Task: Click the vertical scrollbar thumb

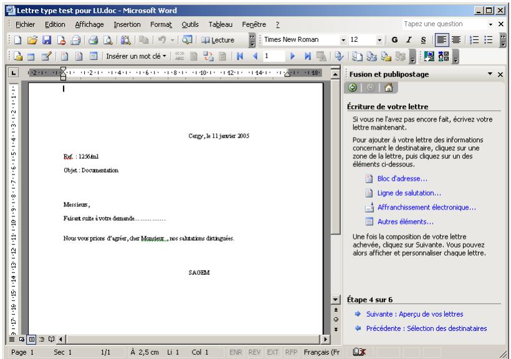Action: pyautogui.click(x=335, y=158)
